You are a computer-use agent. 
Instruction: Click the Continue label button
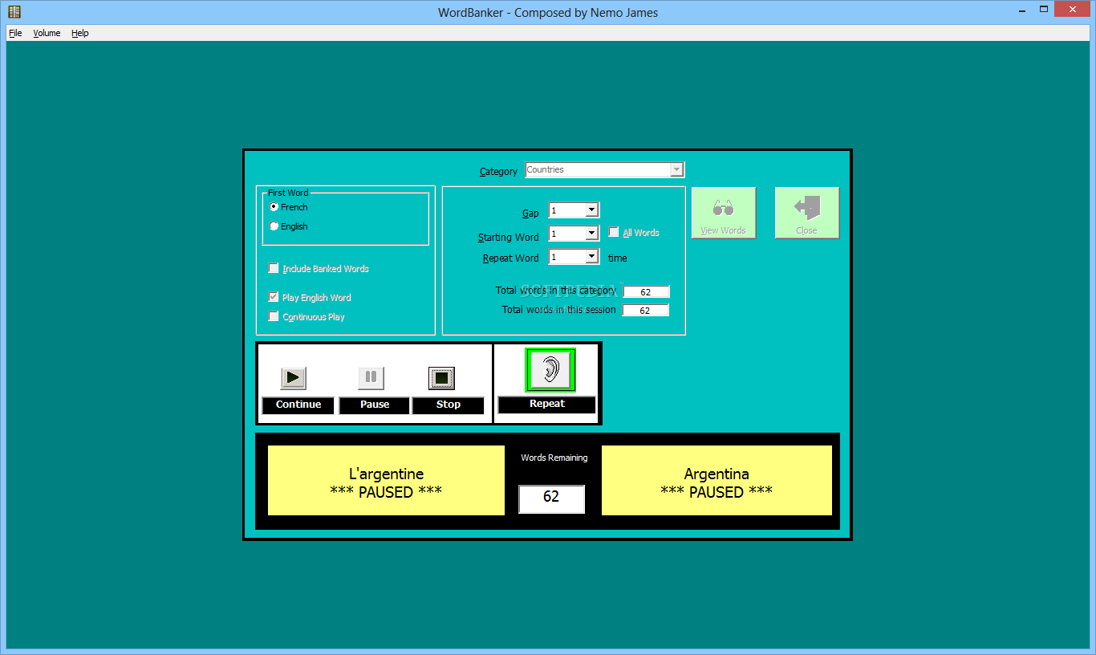pyautogui.click(x=298, y=405)
